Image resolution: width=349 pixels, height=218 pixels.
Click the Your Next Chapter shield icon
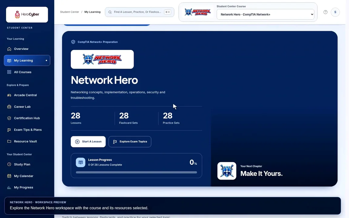point(227,171)
